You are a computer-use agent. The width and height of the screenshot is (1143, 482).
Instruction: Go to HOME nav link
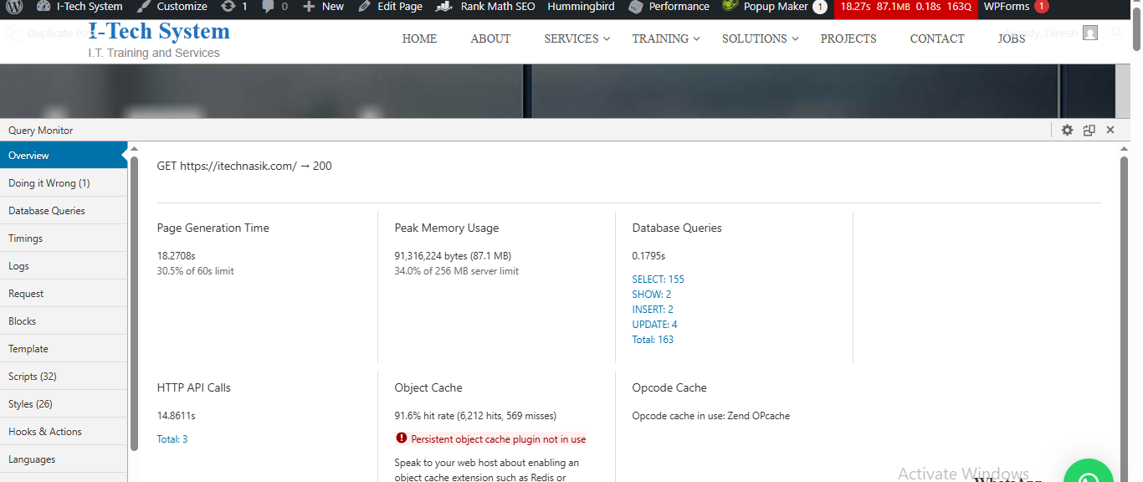[419, 38]
